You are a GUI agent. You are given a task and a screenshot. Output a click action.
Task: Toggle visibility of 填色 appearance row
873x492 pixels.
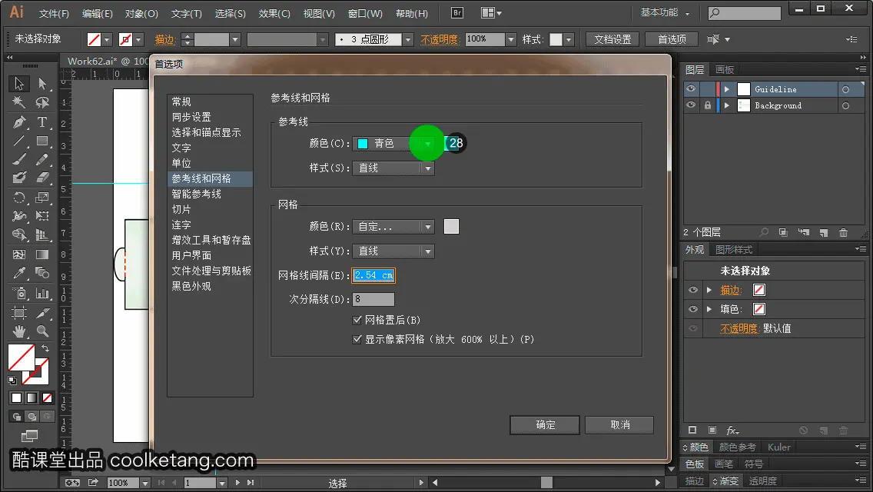[x=693, y=309]
